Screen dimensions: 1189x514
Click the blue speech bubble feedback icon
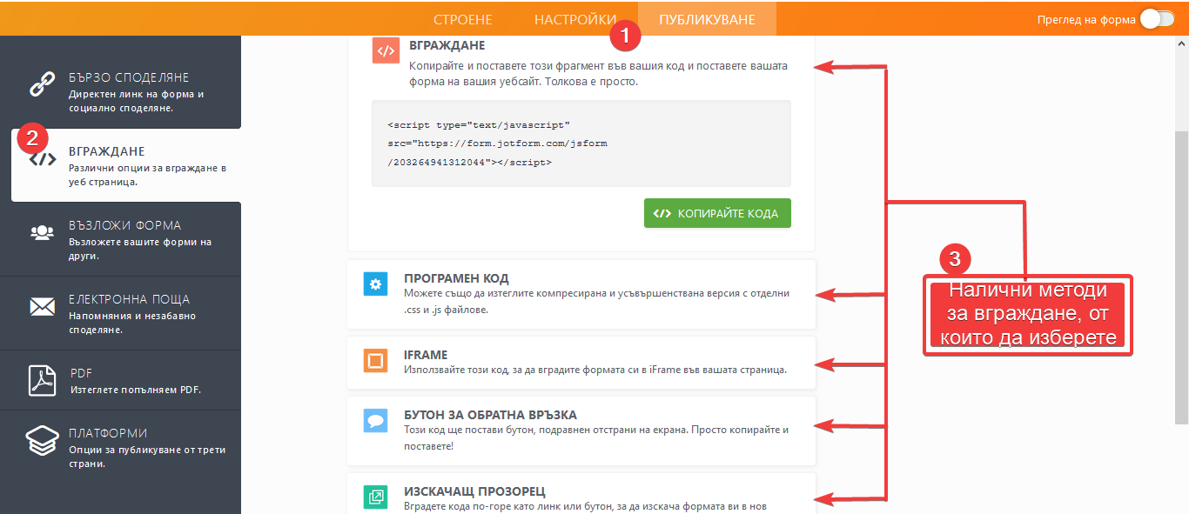coord(375,421)
